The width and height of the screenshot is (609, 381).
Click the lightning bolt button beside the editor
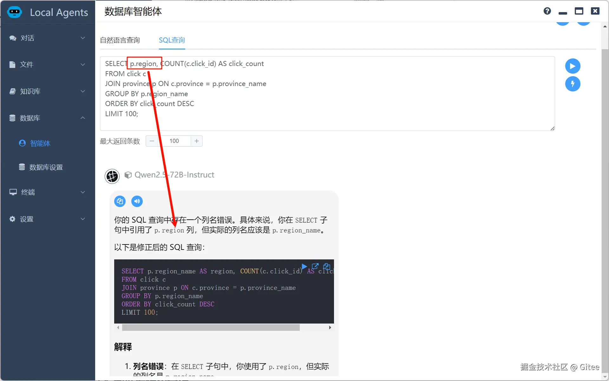tap(573, 84)
